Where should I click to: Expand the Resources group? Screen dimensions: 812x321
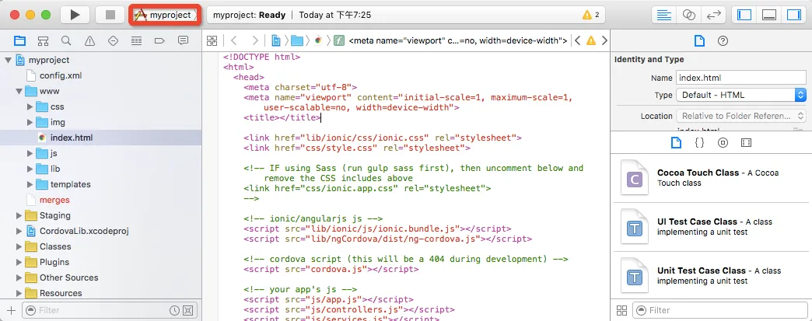[19, 293]
